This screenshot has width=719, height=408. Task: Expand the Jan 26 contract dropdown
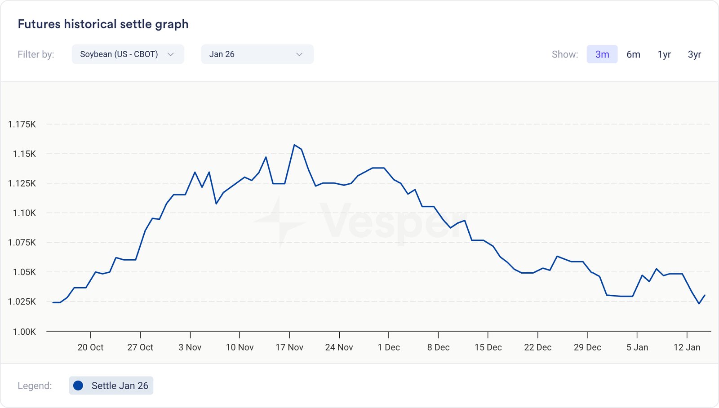click(257, 54)
